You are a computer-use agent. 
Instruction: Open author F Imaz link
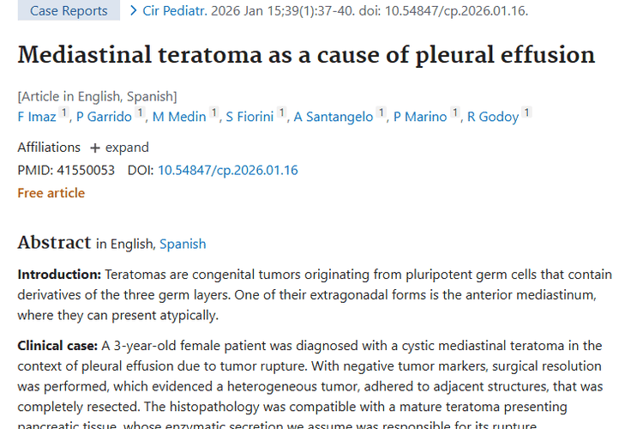pyautogui.click(x=37, y=117)
